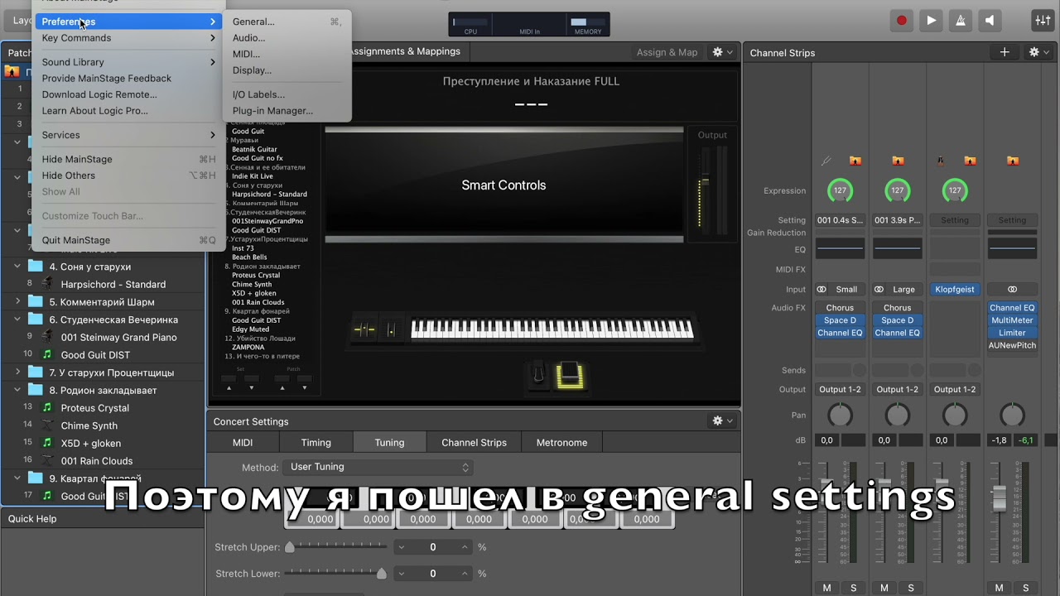Click the 001 Steinway Grand Piano icon
Screen dimensions: 1060x596
(x=47, y=337)
